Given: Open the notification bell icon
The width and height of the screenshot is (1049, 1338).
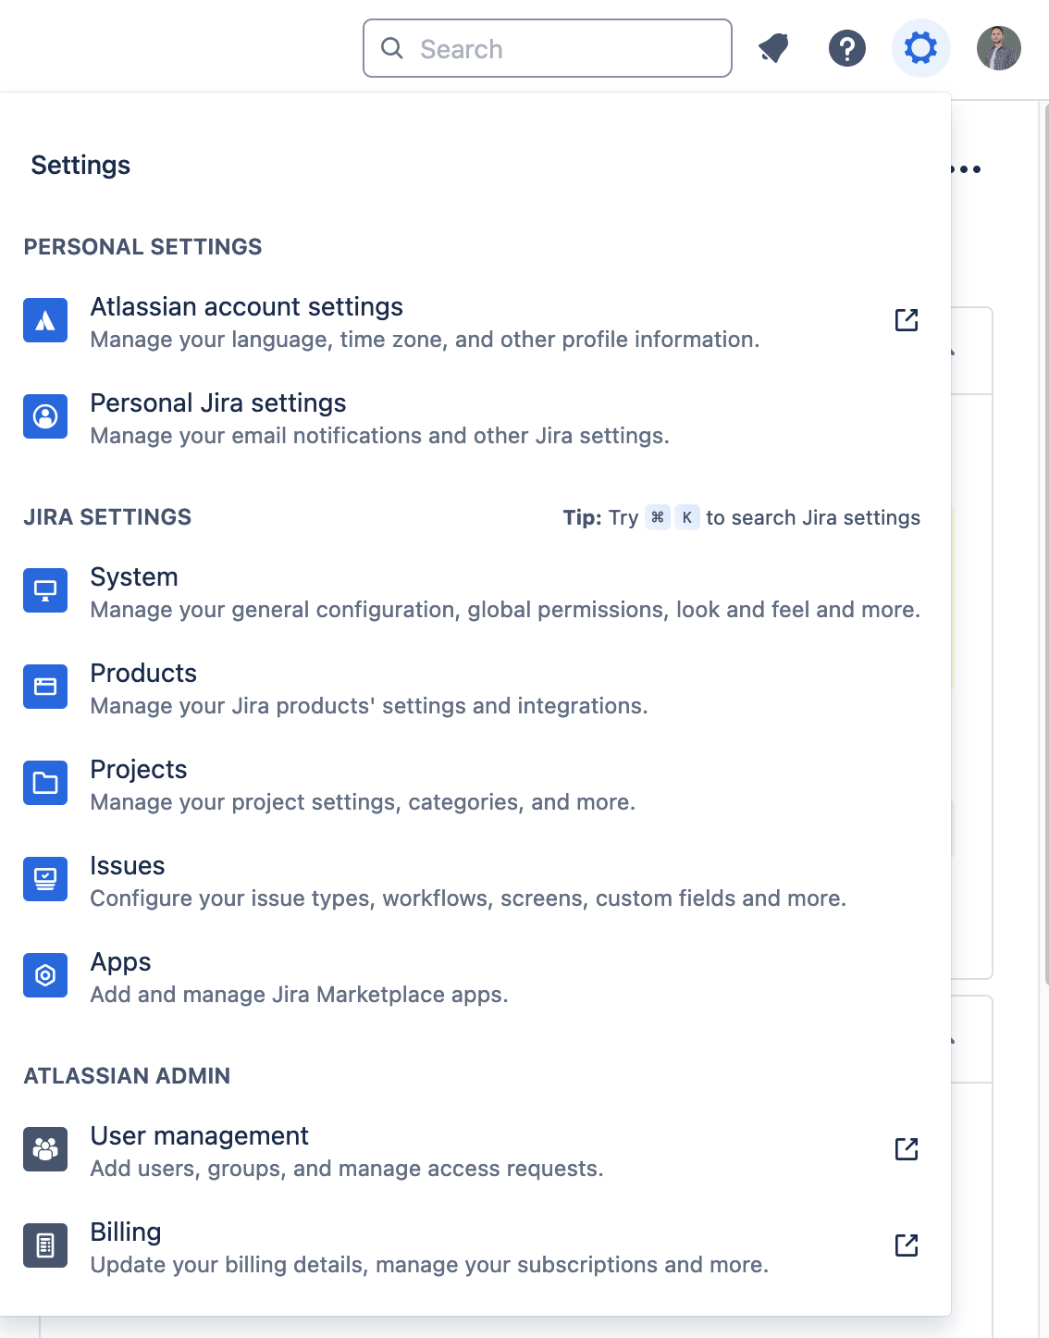Looking at the screenshot, I should click(773, 48).
